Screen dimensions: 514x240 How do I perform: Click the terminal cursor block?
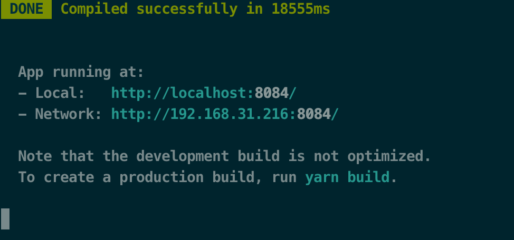(5, 219)
